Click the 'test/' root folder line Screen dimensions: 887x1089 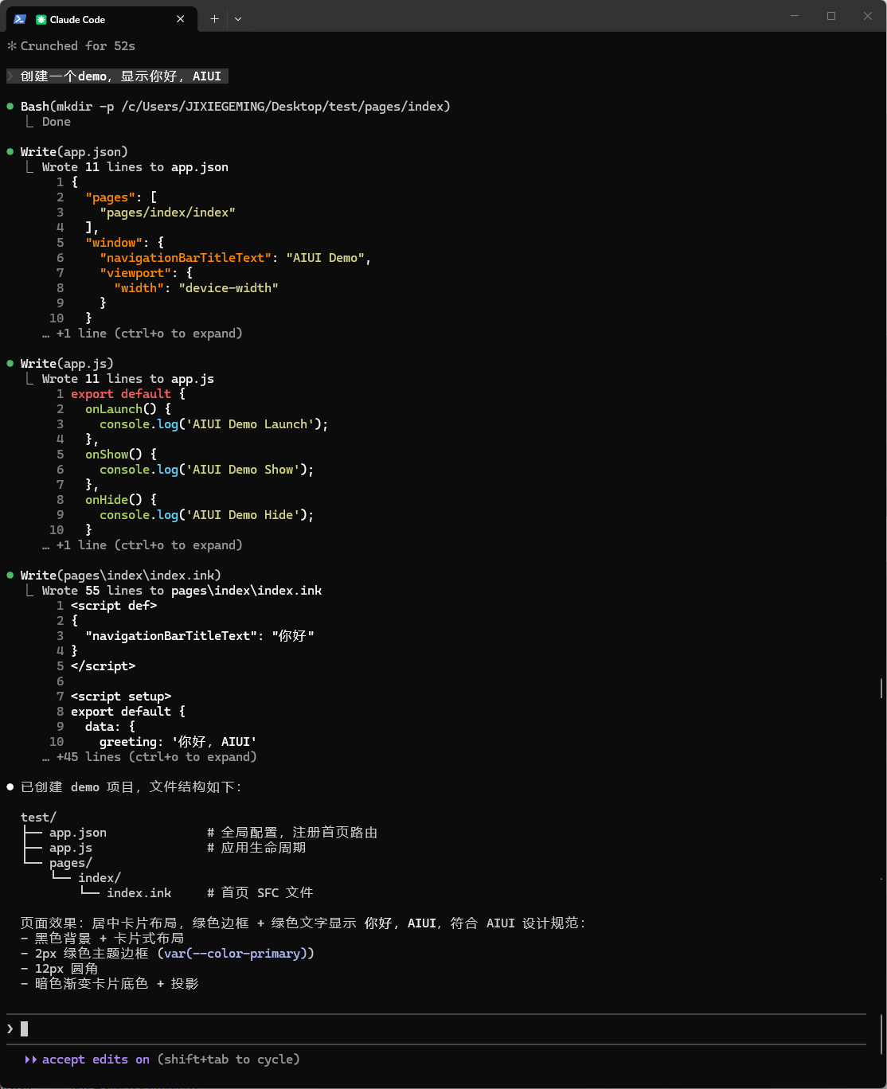point(38,818)
